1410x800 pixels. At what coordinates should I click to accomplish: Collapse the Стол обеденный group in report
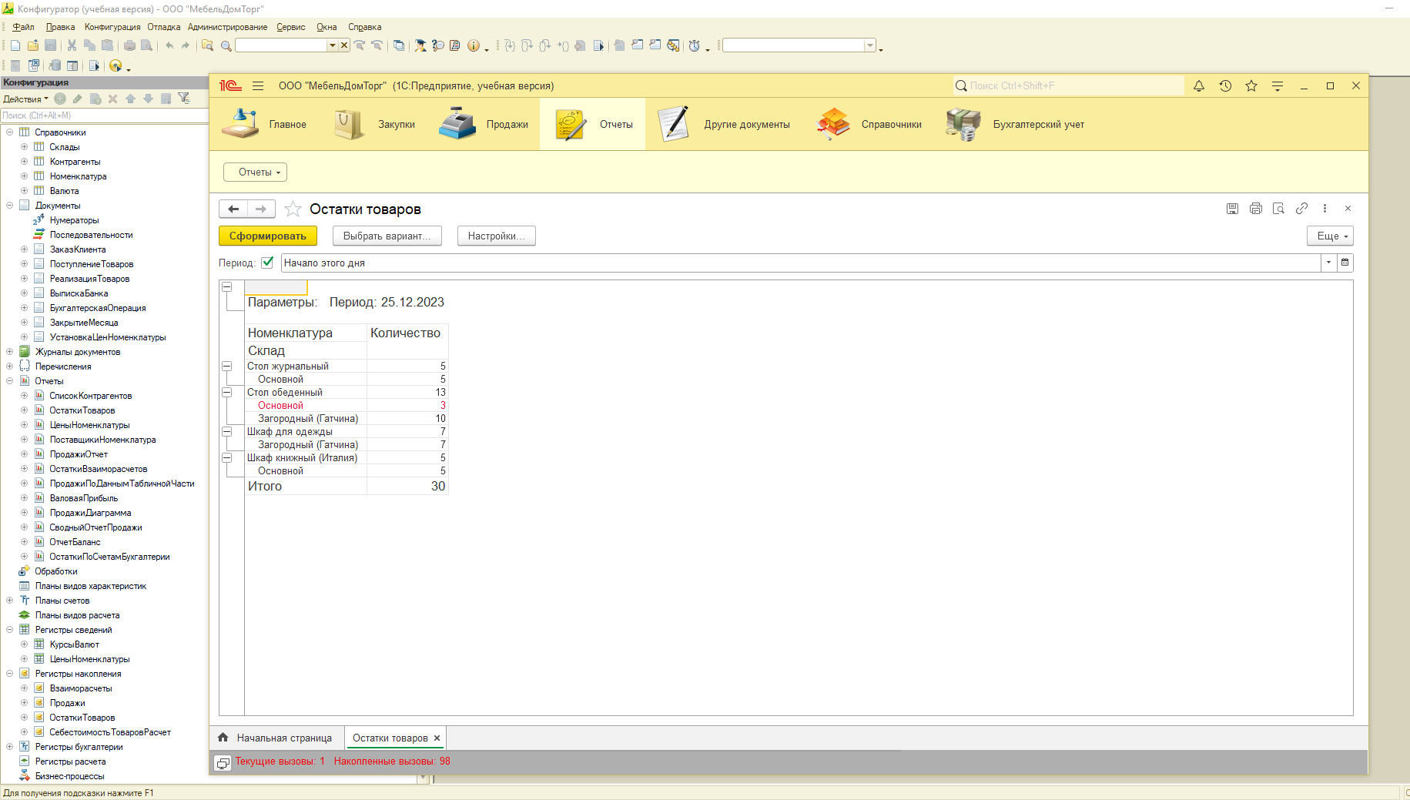point(227,393)
